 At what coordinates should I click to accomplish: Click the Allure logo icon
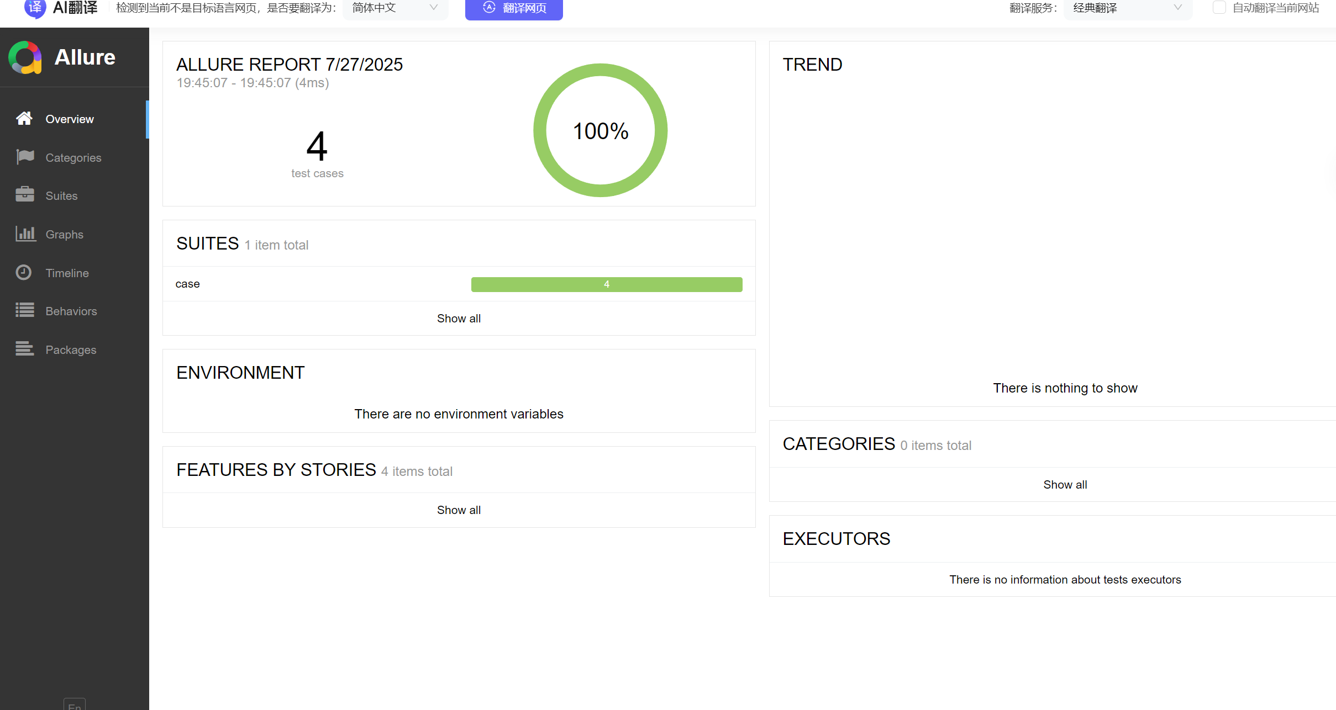click(25, 57)
